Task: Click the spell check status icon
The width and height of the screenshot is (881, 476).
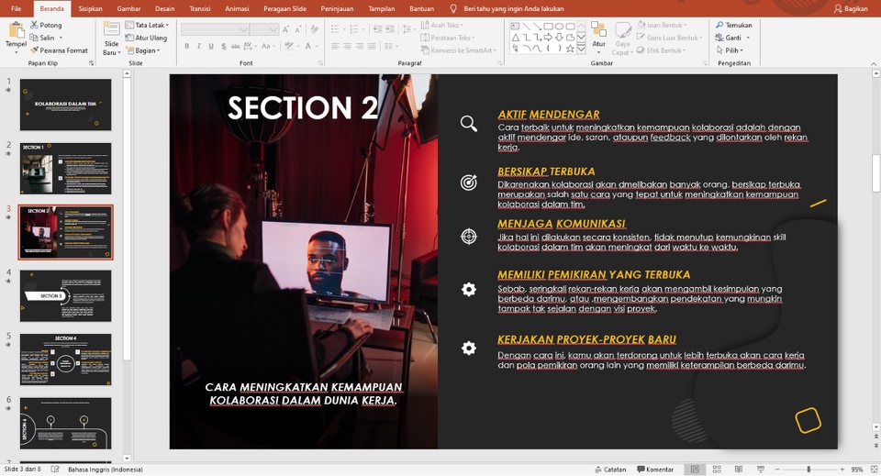Action: (55, 470)
